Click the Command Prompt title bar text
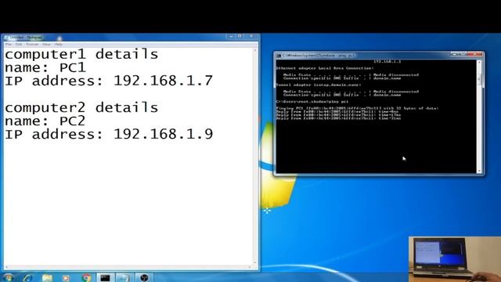 [318, 56]
